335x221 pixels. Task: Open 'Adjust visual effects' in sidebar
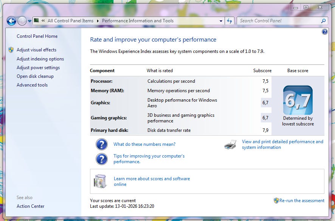(36, 50)
